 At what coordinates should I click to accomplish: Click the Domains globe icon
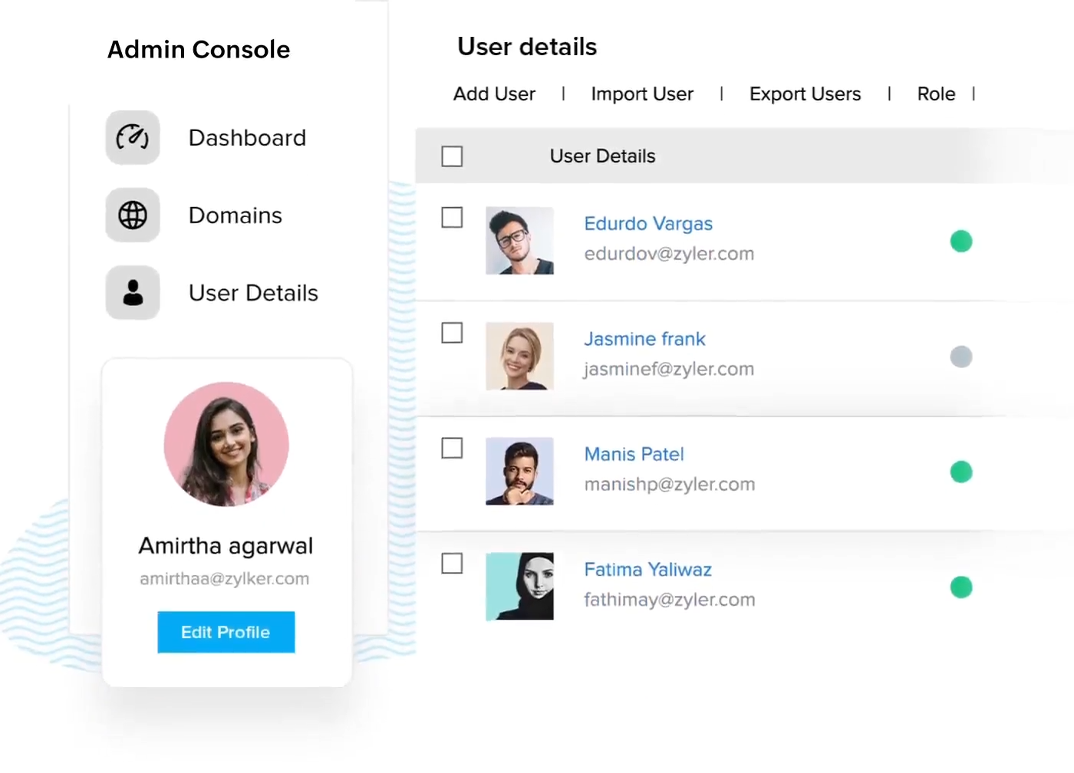coord(133,215)
